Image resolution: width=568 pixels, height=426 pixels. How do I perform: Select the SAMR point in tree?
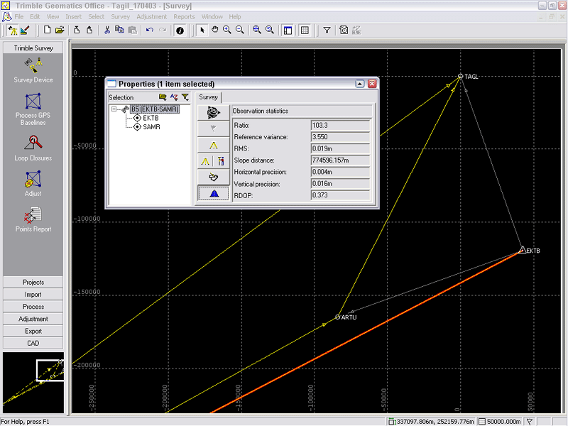(151, 127)
